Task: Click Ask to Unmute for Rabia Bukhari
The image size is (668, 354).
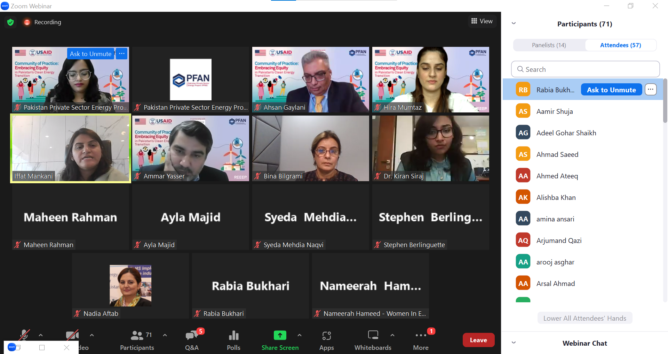Action: (x=611, y=90)
